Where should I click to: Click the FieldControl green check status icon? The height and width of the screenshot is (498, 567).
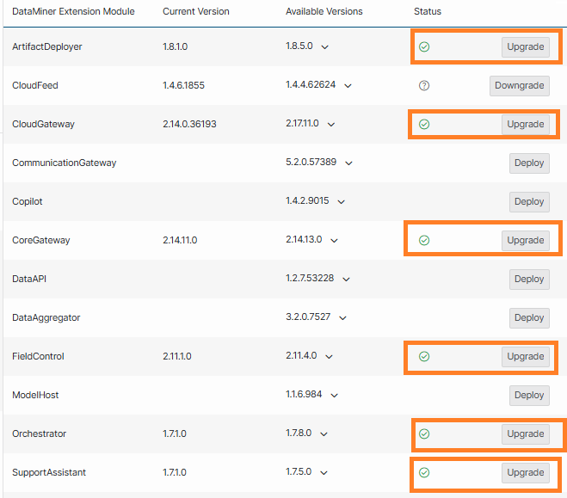pos(424,356)
